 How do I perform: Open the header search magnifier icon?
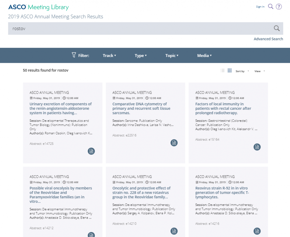pos(270,7)
